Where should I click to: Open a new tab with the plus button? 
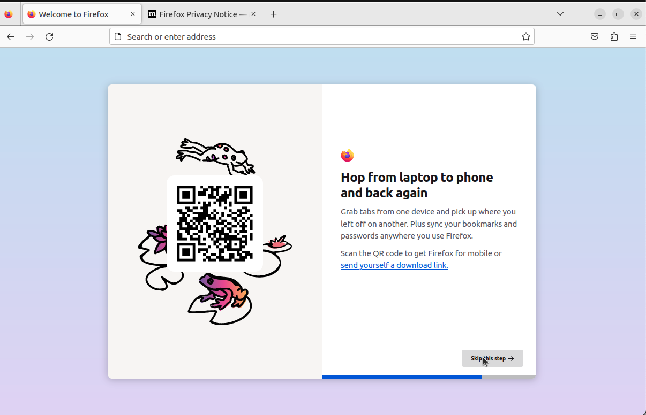pyautogui.click(x=273, y=14)
